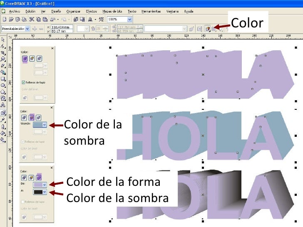Select the Interactive fill tool
Screen dimensions: 303x227
[3, 140]
